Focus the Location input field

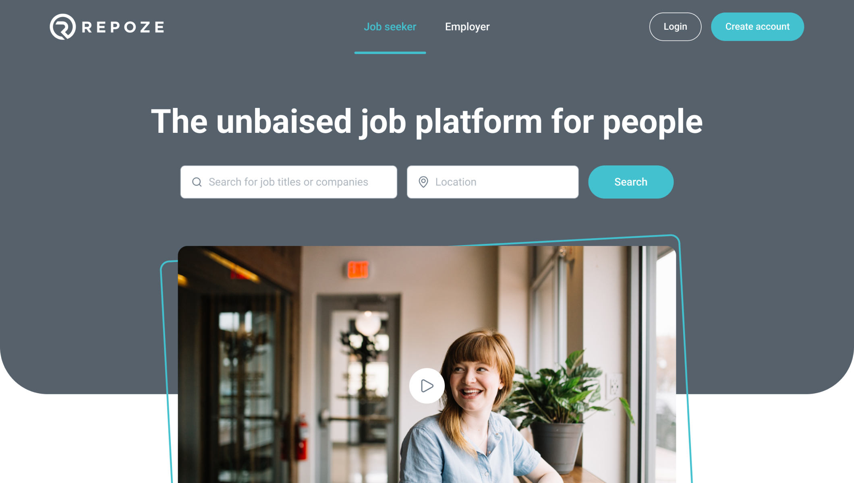[x=493, y=182]
